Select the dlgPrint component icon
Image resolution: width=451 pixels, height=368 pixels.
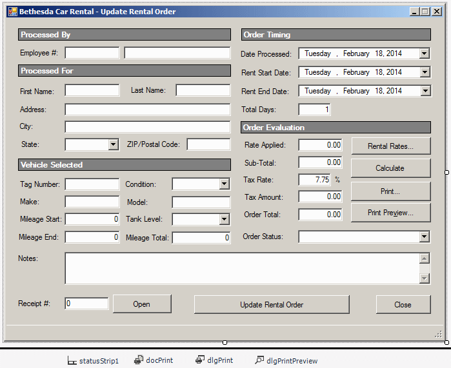tap(200, 360)
